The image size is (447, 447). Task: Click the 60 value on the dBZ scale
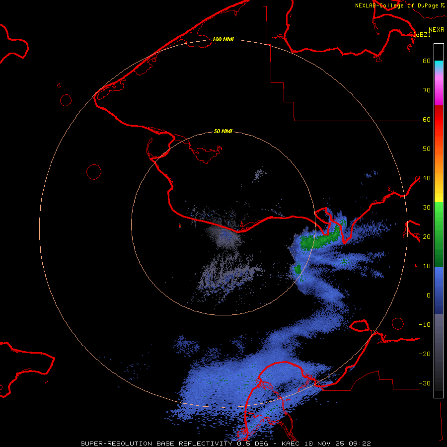427,119
